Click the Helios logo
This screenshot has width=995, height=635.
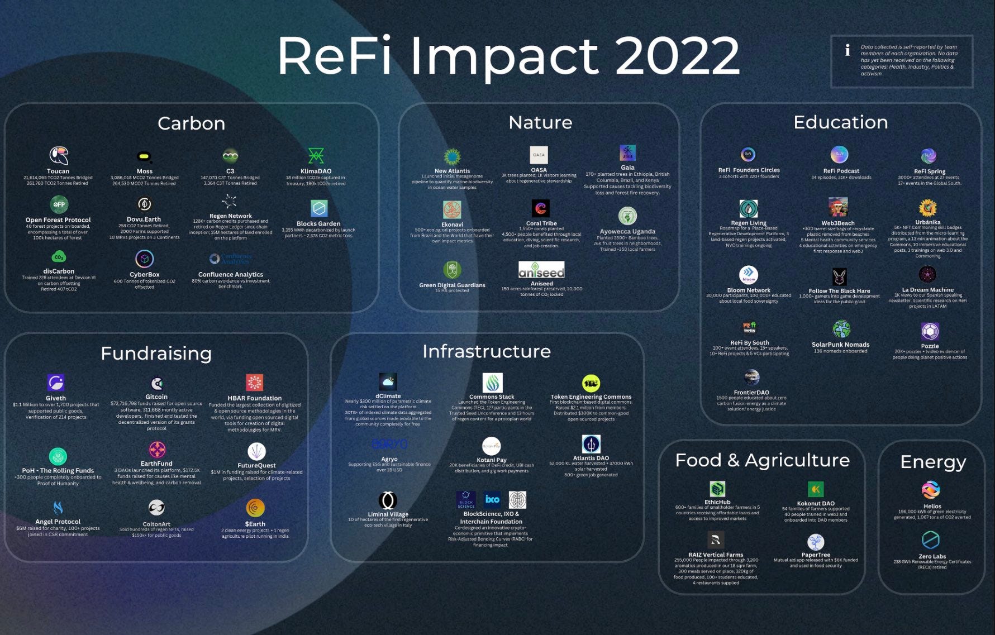pyautogui.click(x=931, y=490)
